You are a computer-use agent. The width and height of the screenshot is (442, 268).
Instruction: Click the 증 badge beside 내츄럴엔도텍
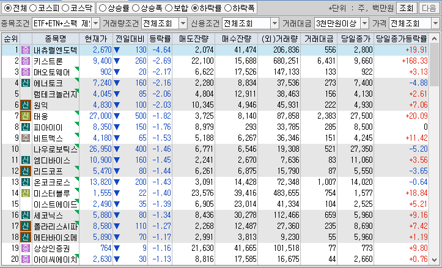pyautogui.click(x=26, y=50)
